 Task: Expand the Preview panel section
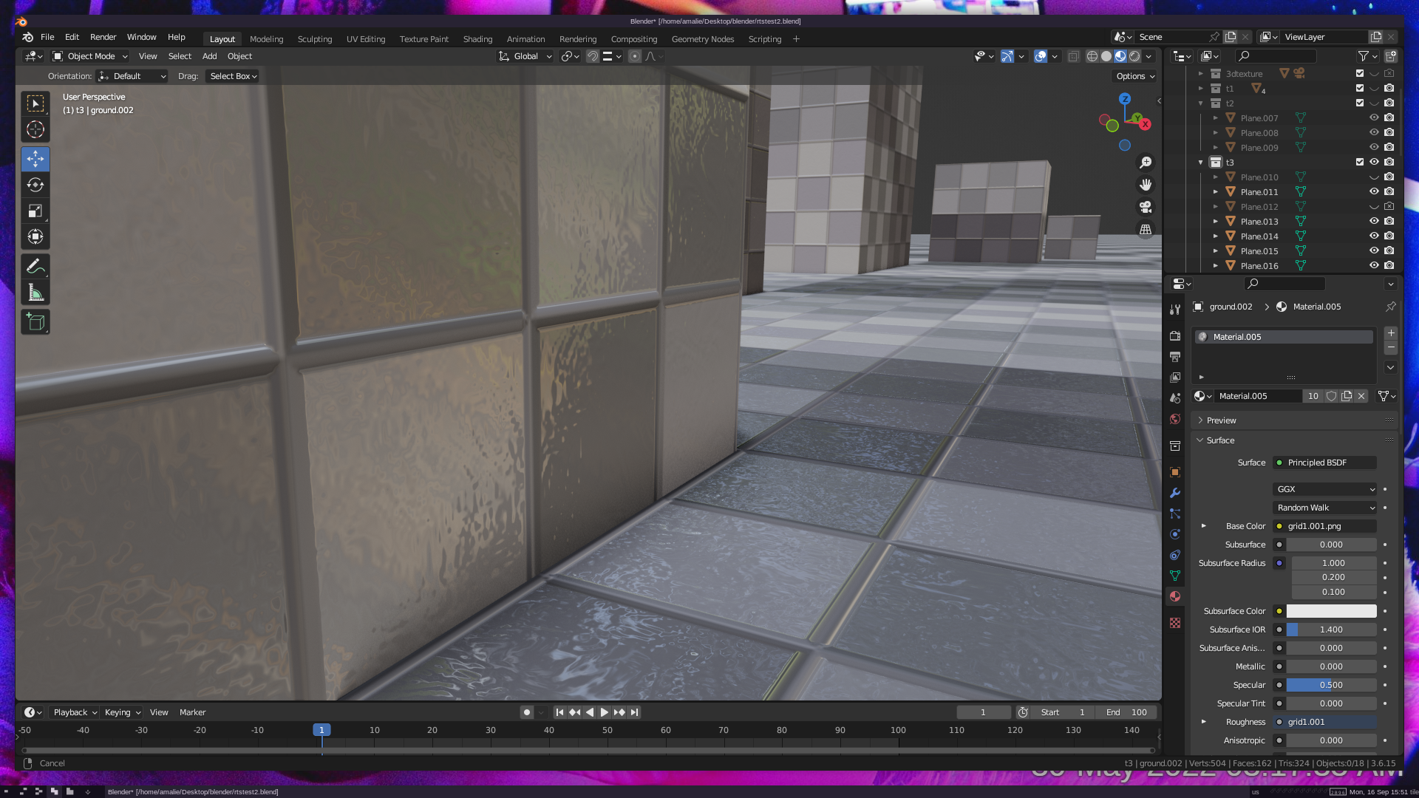[1221, 420]
